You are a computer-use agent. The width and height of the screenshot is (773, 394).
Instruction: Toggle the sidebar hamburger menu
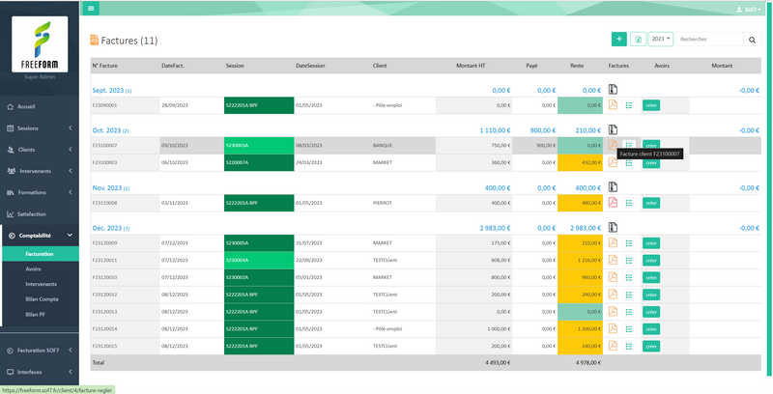tap(91, 8)
